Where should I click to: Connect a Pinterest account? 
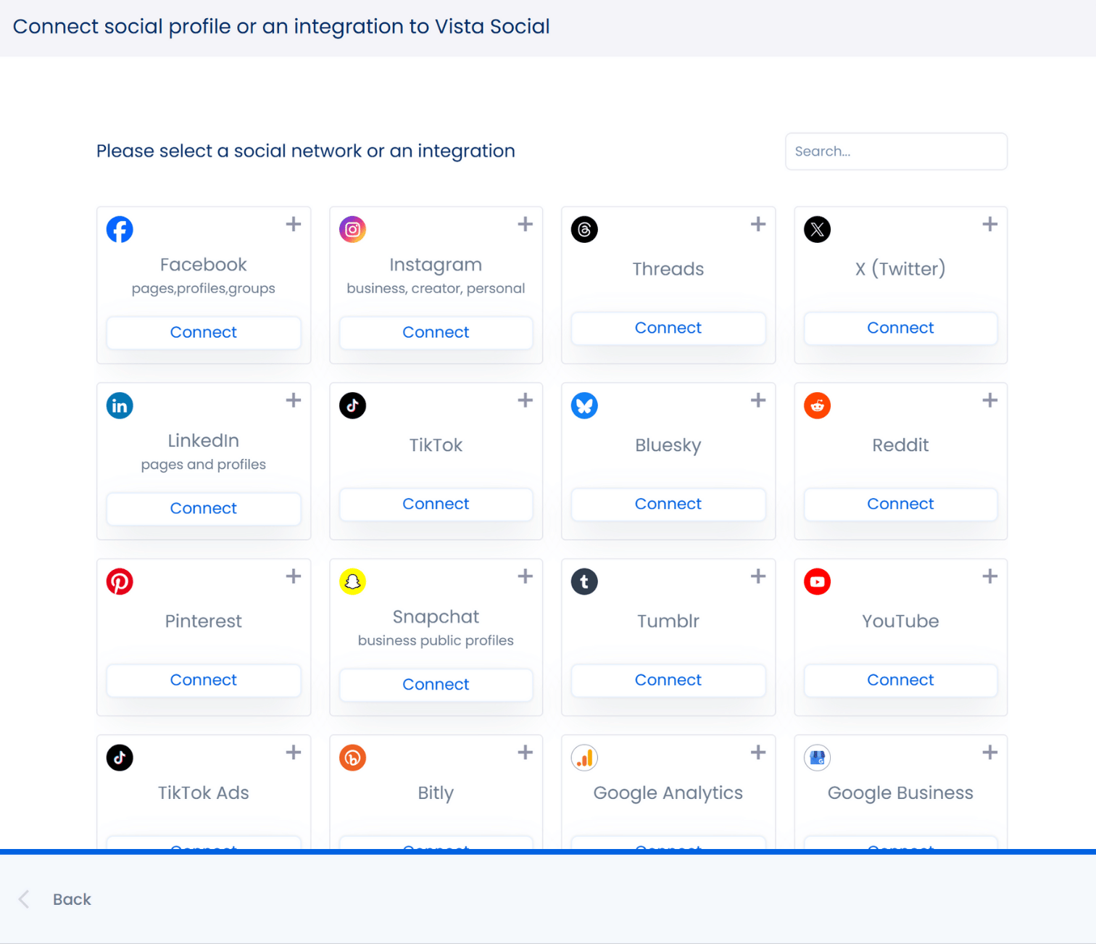[204, 680]
